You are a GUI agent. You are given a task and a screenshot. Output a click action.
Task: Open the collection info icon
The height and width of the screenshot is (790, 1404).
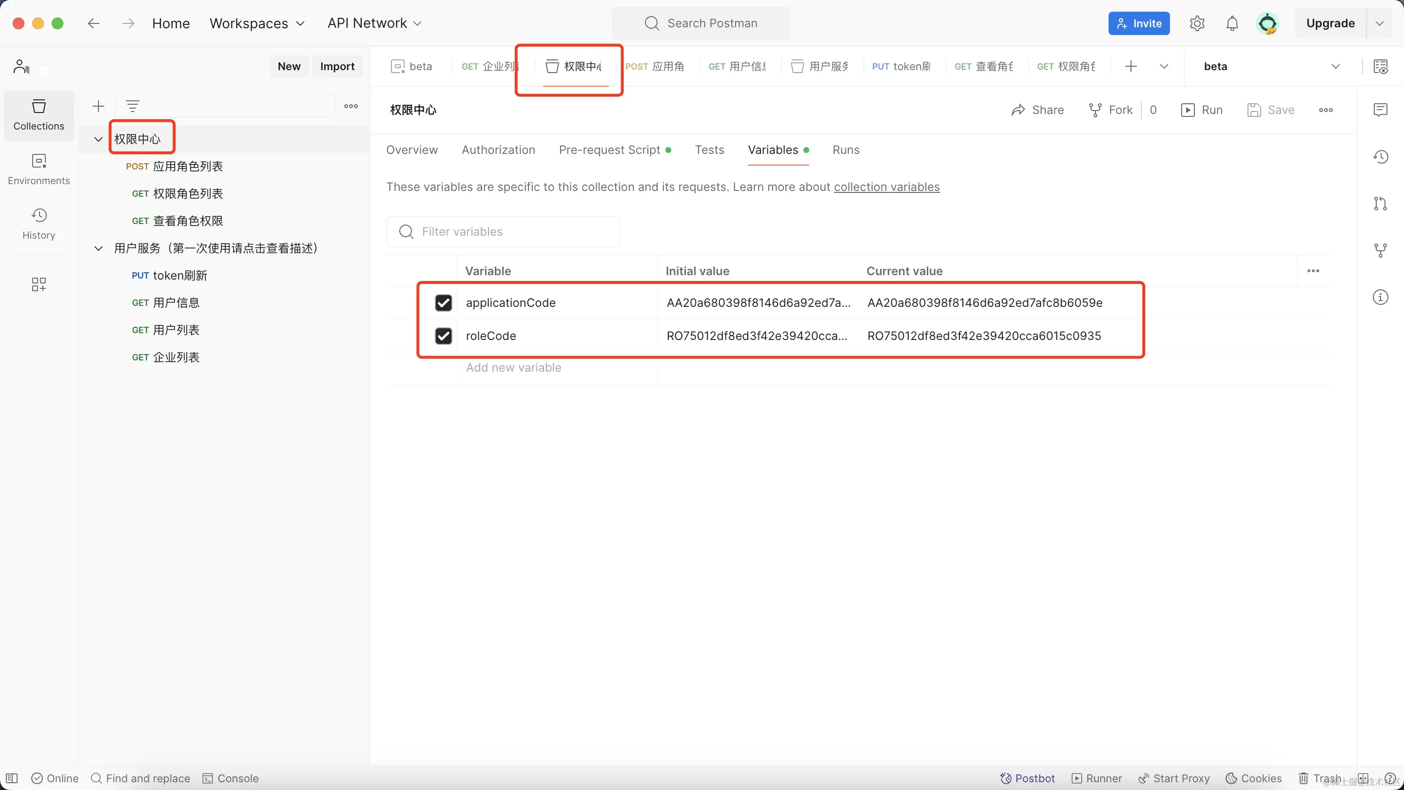click(x=1380, y=297)
